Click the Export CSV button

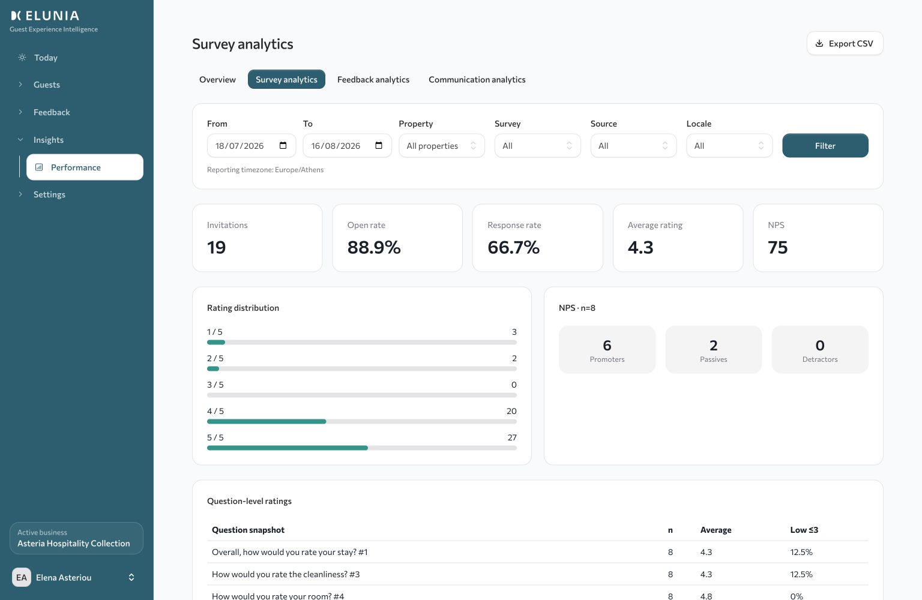coord(845,43)
